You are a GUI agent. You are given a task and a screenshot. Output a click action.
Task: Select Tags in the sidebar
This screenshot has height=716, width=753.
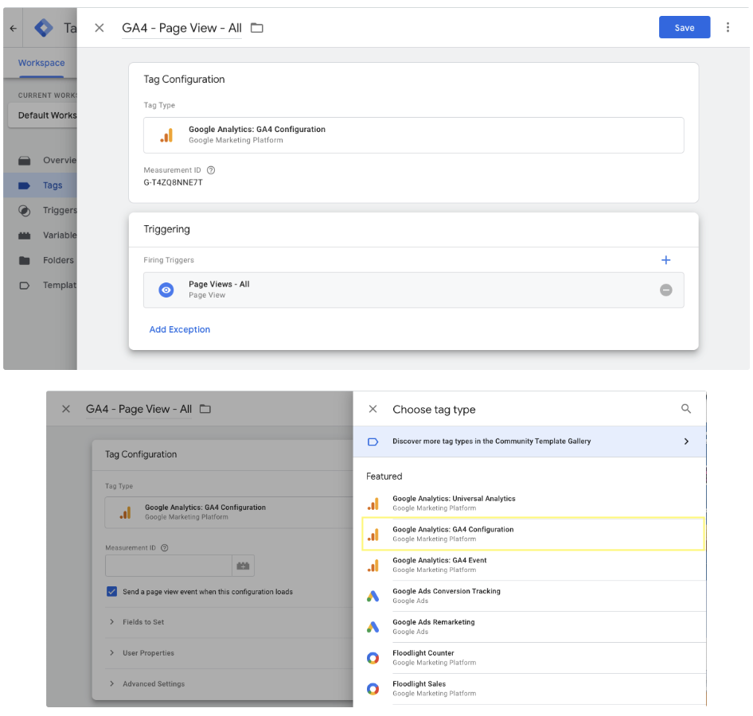[41, 185]
